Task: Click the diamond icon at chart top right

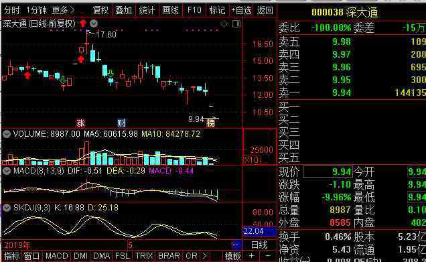Action: coord(224,24)
